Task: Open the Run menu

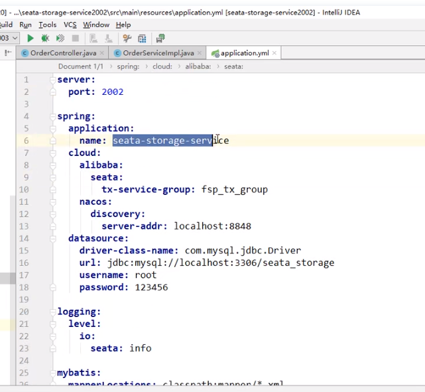Action: tap(25, 25)
